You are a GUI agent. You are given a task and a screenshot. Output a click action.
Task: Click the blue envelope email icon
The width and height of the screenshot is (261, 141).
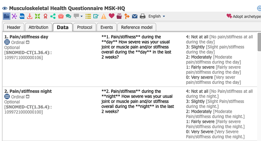(x=135, y=16)
